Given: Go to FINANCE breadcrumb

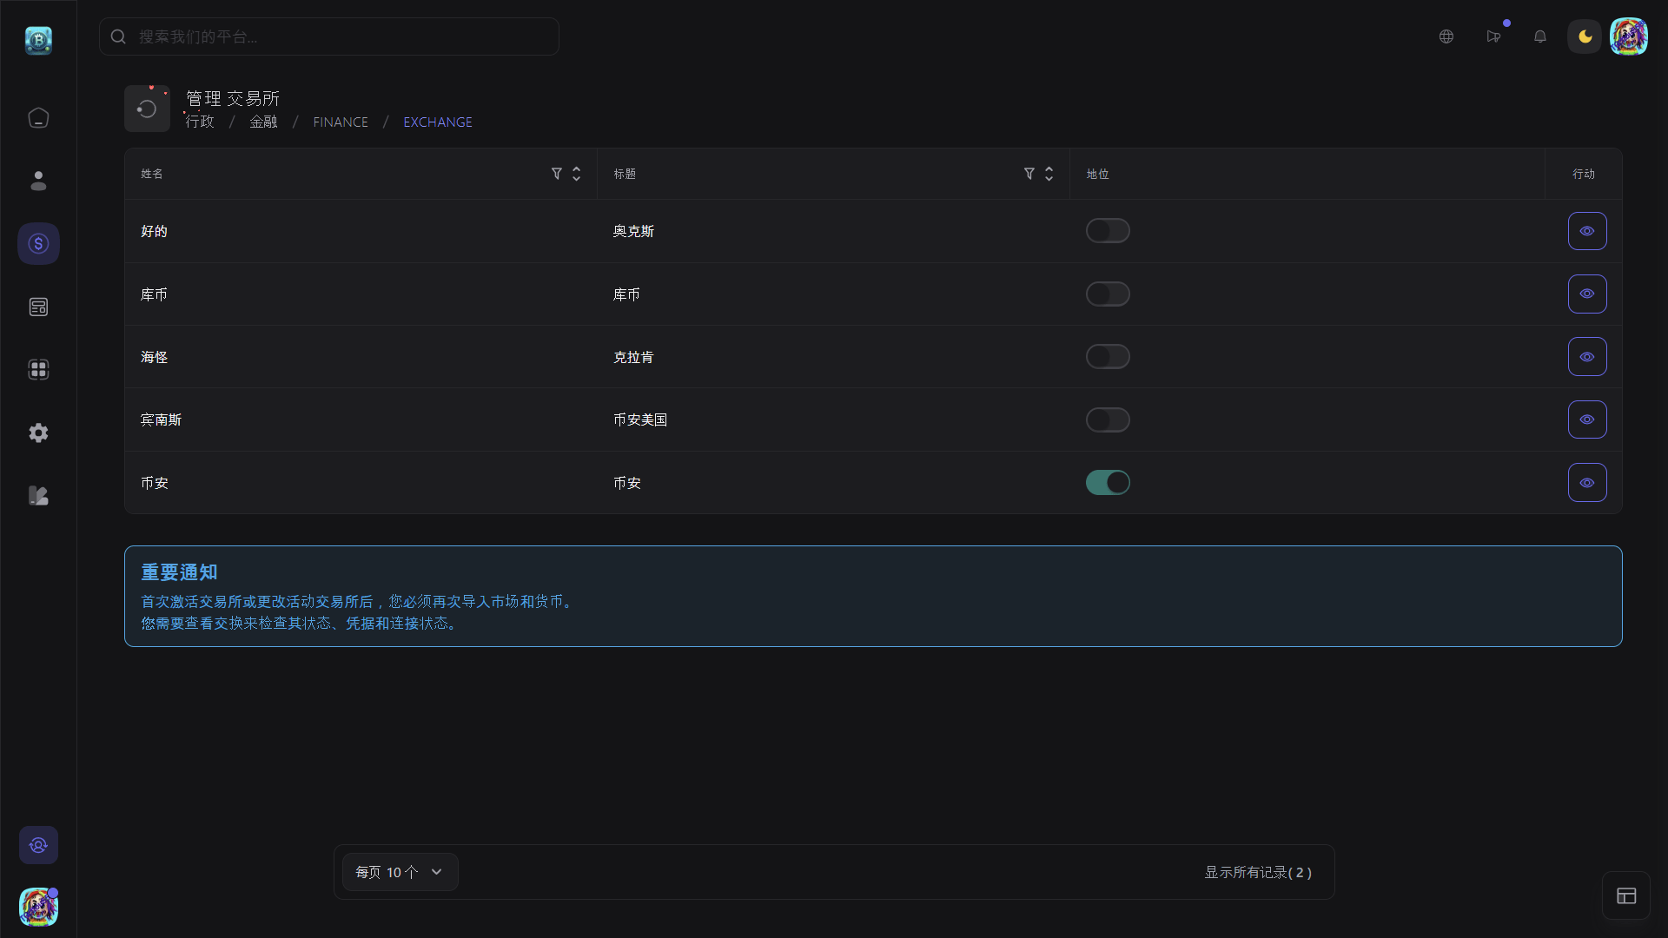Looking at the screenshot, I should (341, 122).
